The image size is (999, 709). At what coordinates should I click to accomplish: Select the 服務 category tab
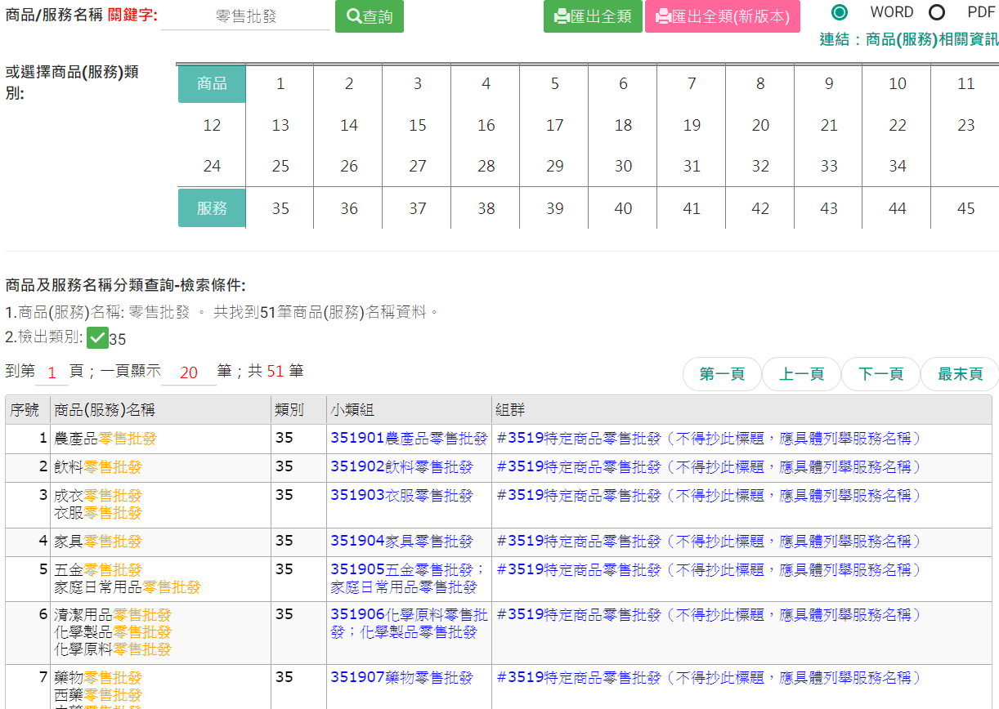212,208
